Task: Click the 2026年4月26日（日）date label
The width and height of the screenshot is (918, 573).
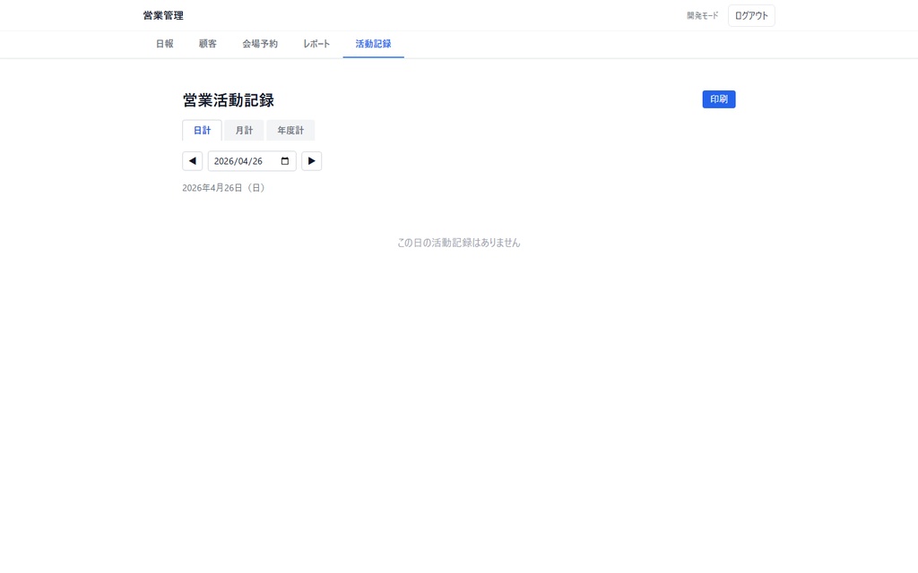Action: tap(224, 188)
